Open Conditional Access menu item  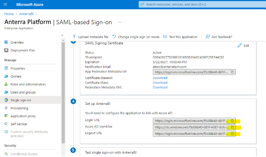(x=24, y=154)
